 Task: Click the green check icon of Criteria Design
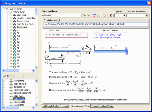[11, 12]
